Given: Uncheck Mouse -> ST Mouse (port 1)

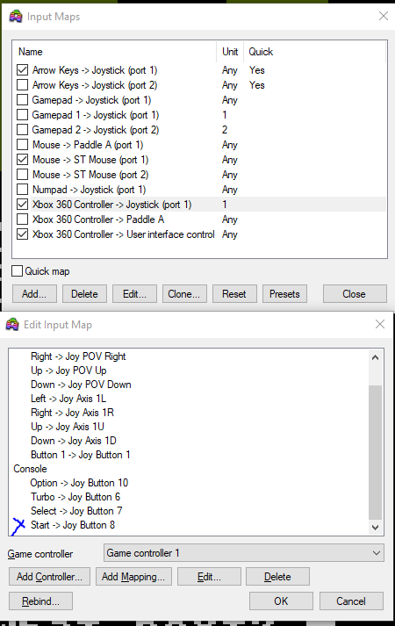Looking at the screenshot, I should tap(22, 160).
